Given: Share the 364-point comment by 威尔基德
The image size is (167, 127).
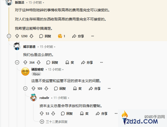Looking at the screenshot, I should coord(87,62).
